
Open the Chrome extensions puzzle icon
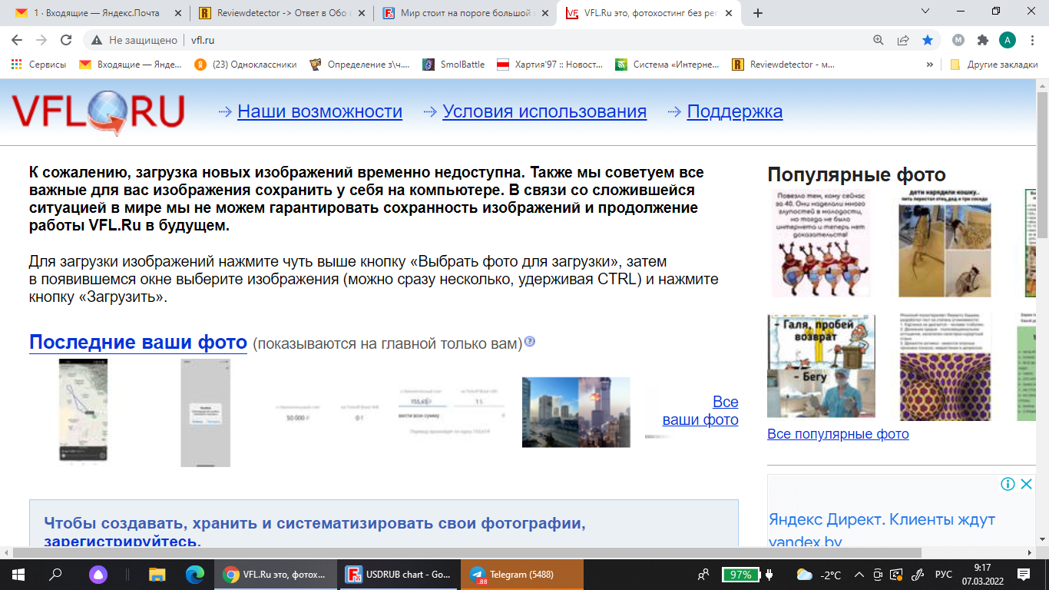tap(982, 40)
